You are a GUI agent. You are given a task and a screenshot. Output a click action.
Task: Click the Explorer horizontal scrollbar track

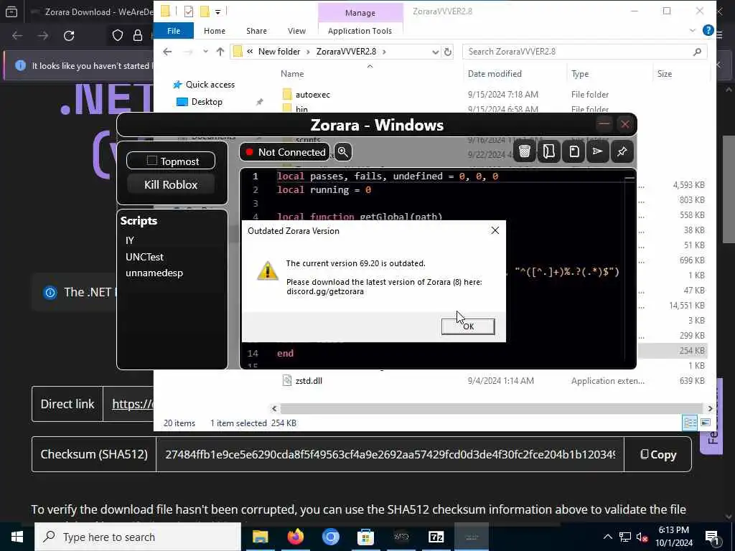[492, 408]
